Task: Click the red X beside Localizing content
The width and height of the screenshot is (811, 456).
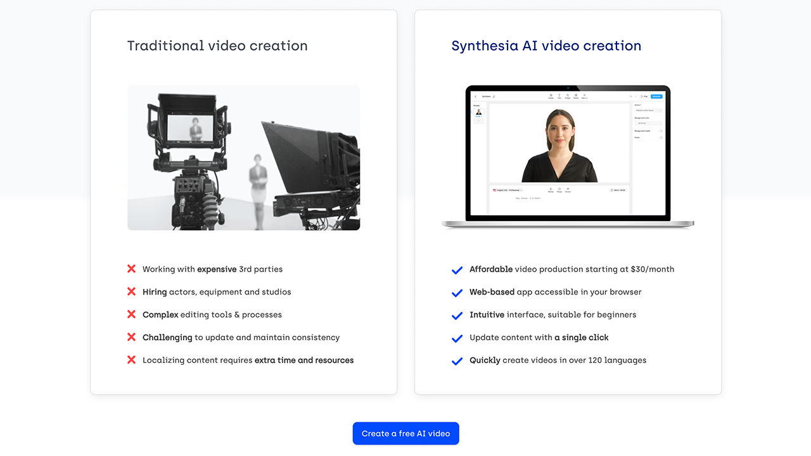Action: (x=131, y=360)
